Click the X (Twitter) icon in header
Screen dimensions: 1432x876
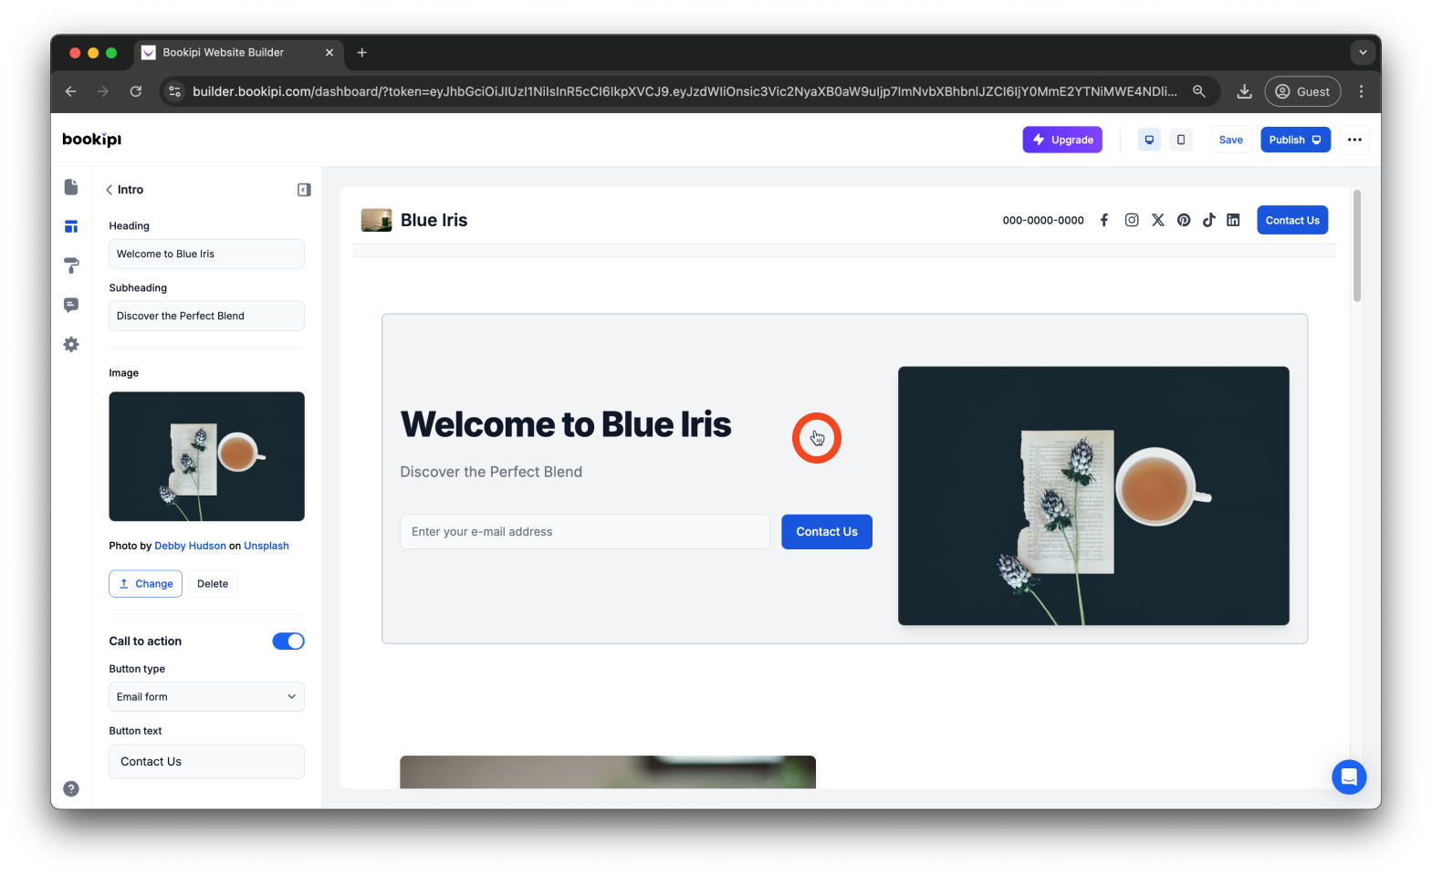pos(1158,220)
